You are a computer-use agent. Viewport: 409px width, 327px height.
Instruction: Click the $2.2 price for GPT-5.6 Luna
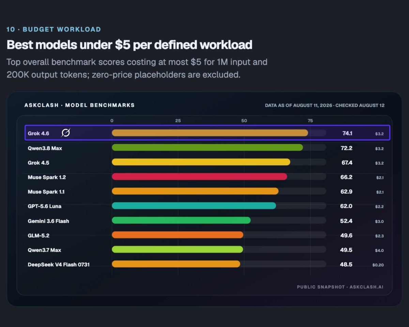point(380,207)
